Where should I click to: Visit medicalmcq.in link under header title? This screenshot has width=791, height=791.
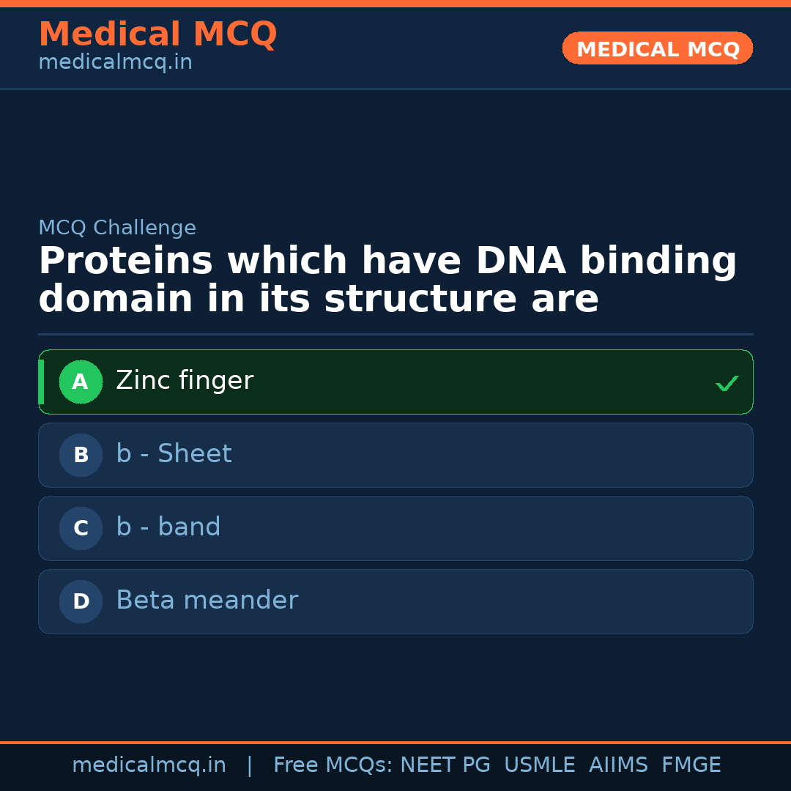tap(115, 63)
